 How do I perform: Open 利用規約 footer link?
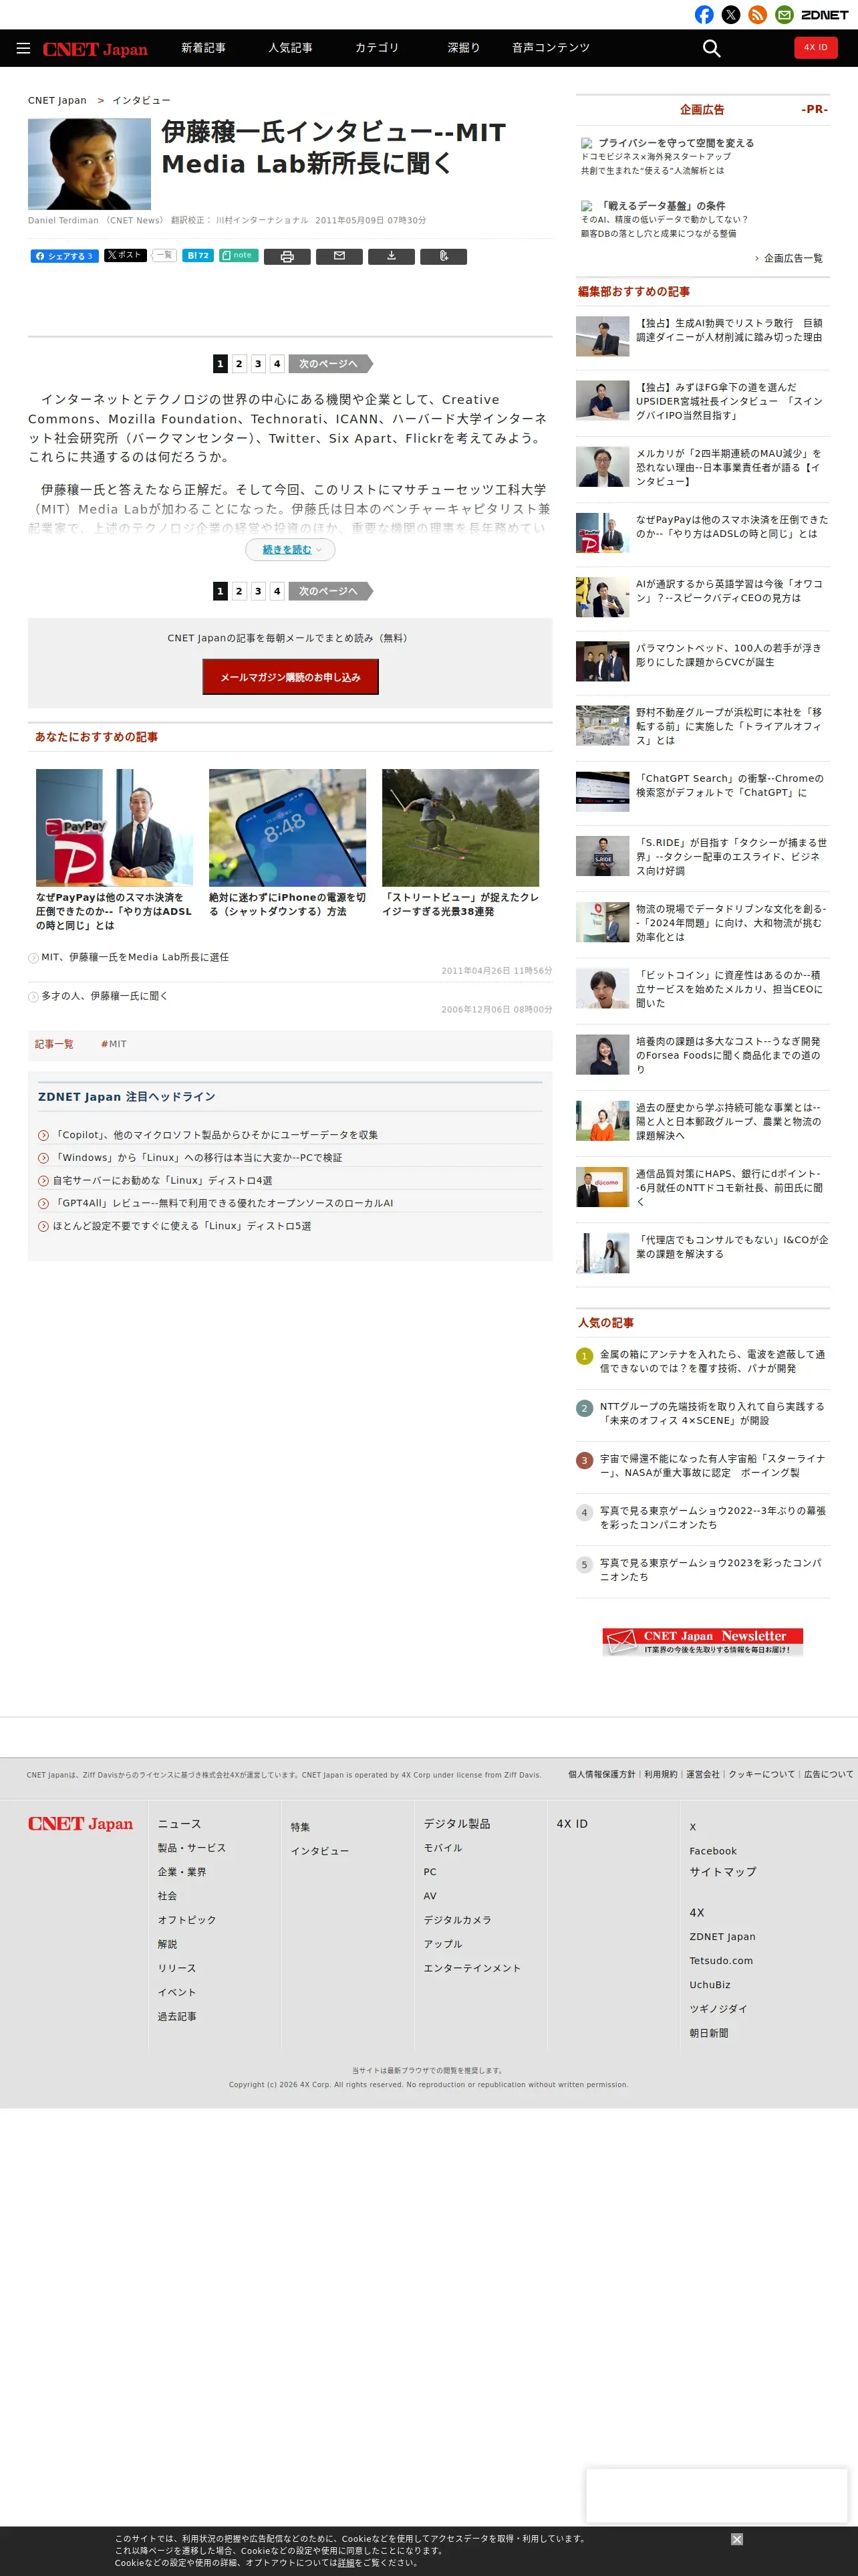point(660,1774)
